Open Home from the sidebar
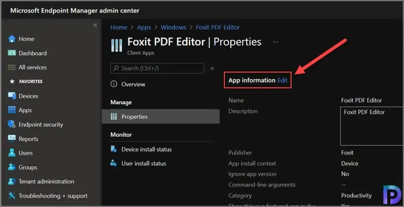 pyautogui.click(x=26, y=39)
